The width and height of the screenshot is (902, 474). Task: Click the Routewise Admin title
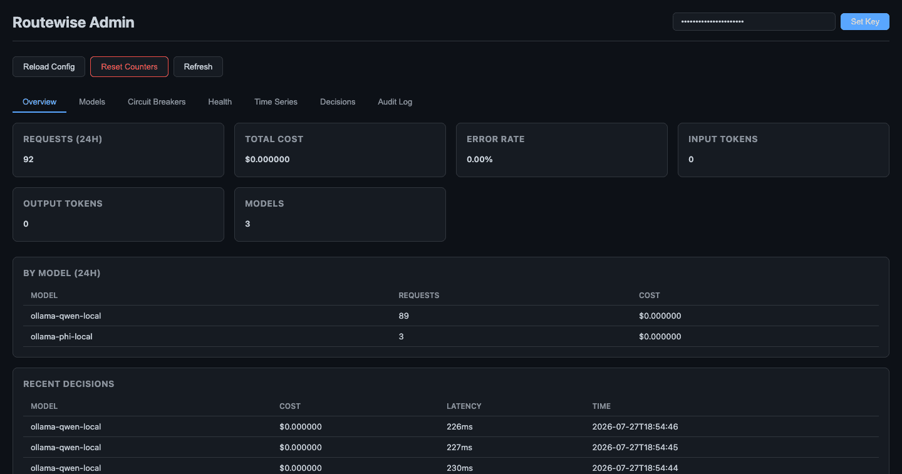(x=73, y=23)
